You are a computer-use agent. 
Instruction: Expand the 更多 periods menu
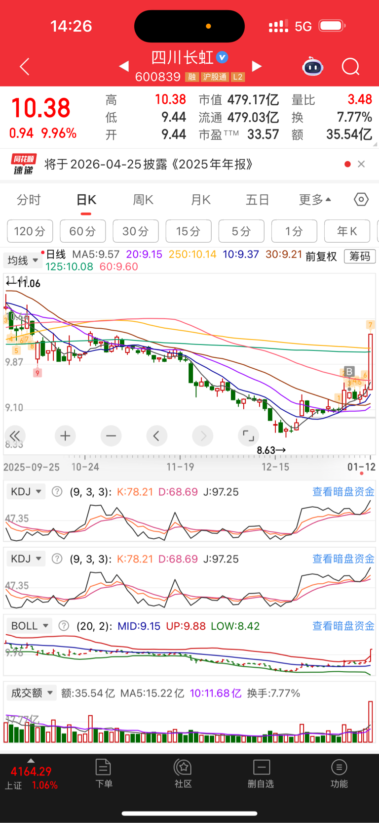coord(315,200)
